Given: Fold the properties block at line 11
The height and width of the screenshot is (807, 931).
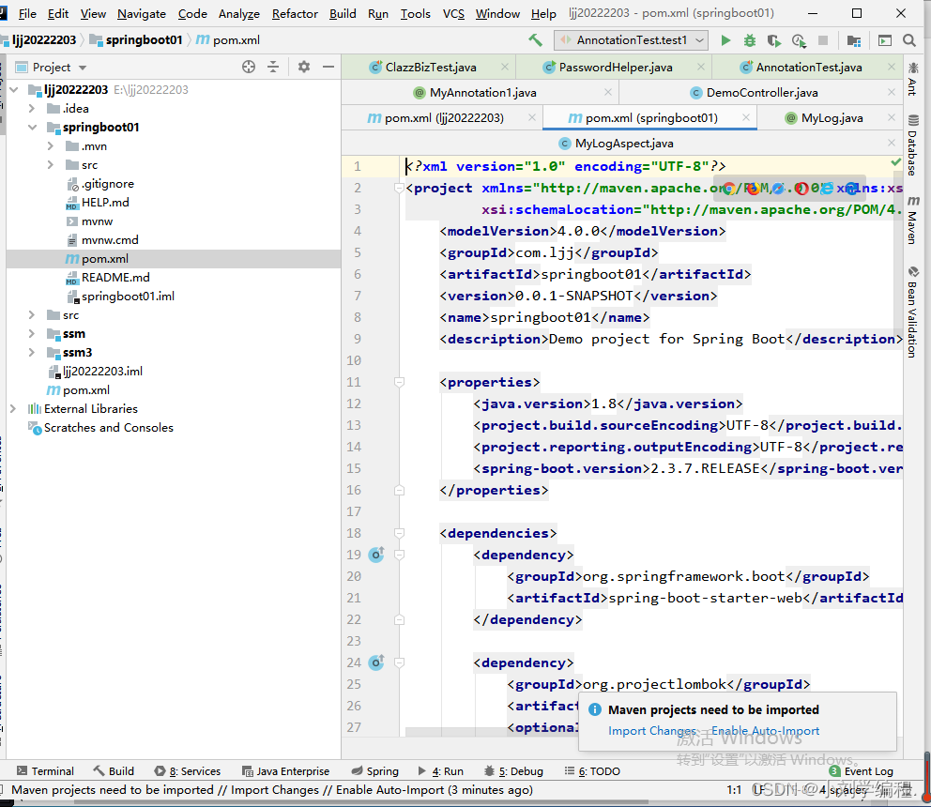Looking at the screenshot, I should click(x=400, y=382).
